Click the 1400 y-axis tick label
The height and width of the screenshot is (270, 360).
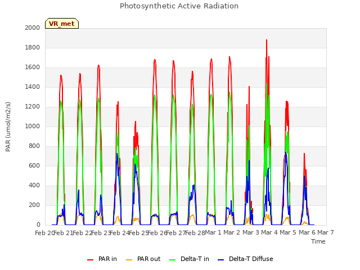(x=33, y=87)
